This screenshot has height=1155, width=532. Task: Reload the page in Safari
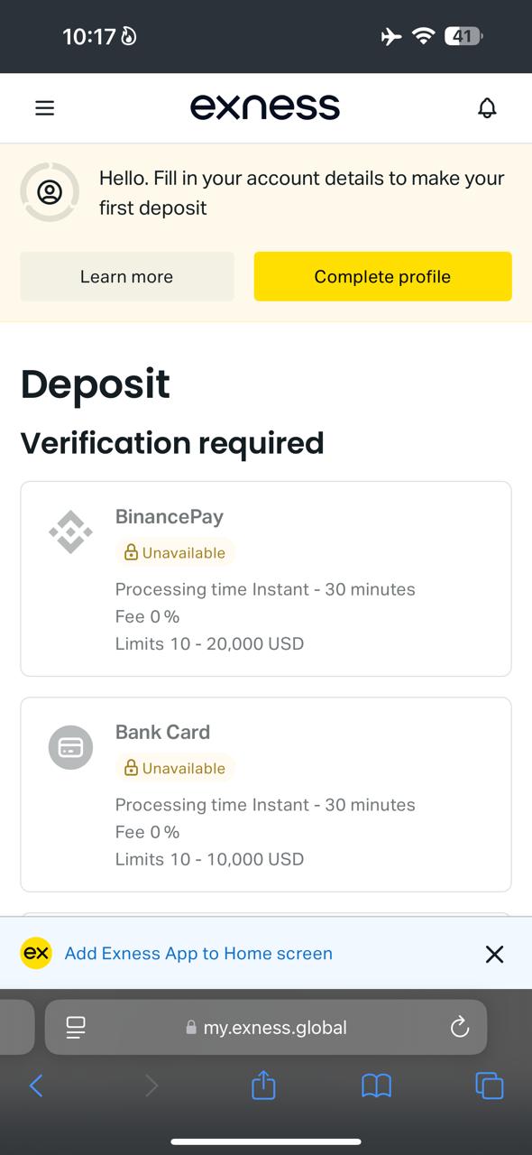460,1027
